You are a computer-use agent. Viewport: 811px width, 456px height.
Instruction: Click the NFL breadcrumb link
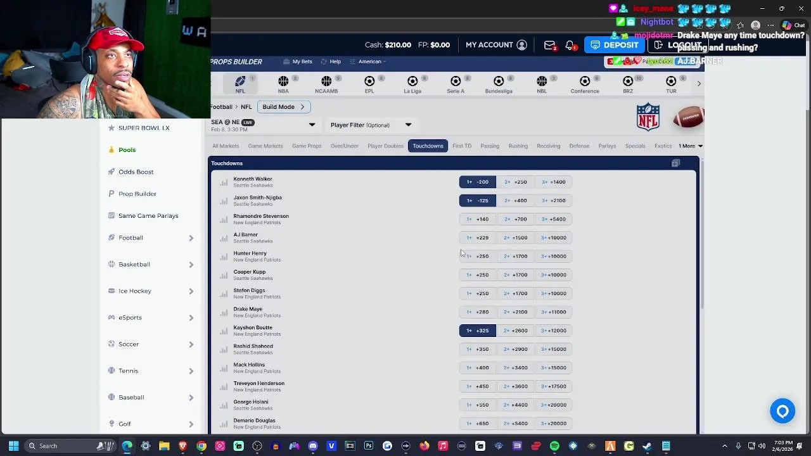[246, 107]
